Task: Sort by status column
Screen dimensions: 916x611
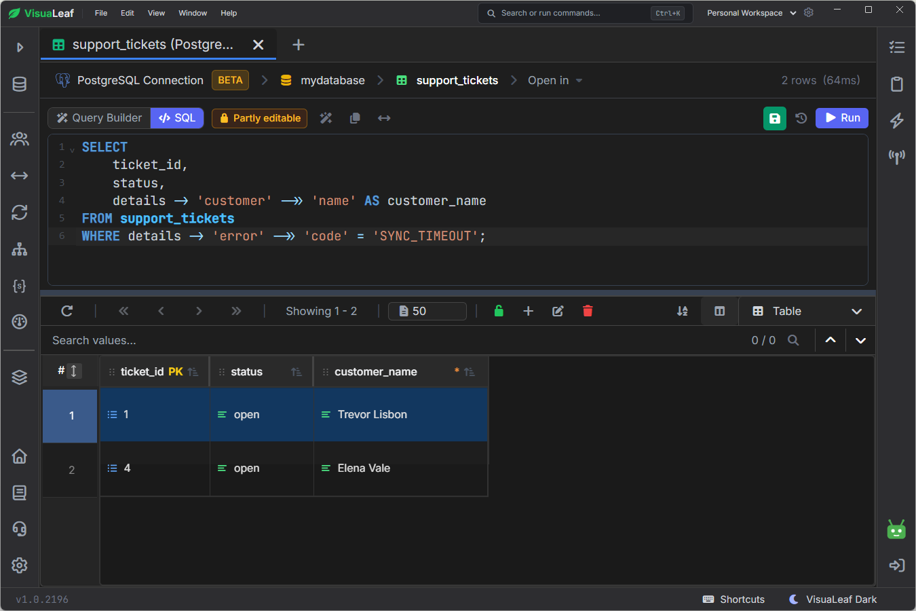Action: [x=297, y=372]
